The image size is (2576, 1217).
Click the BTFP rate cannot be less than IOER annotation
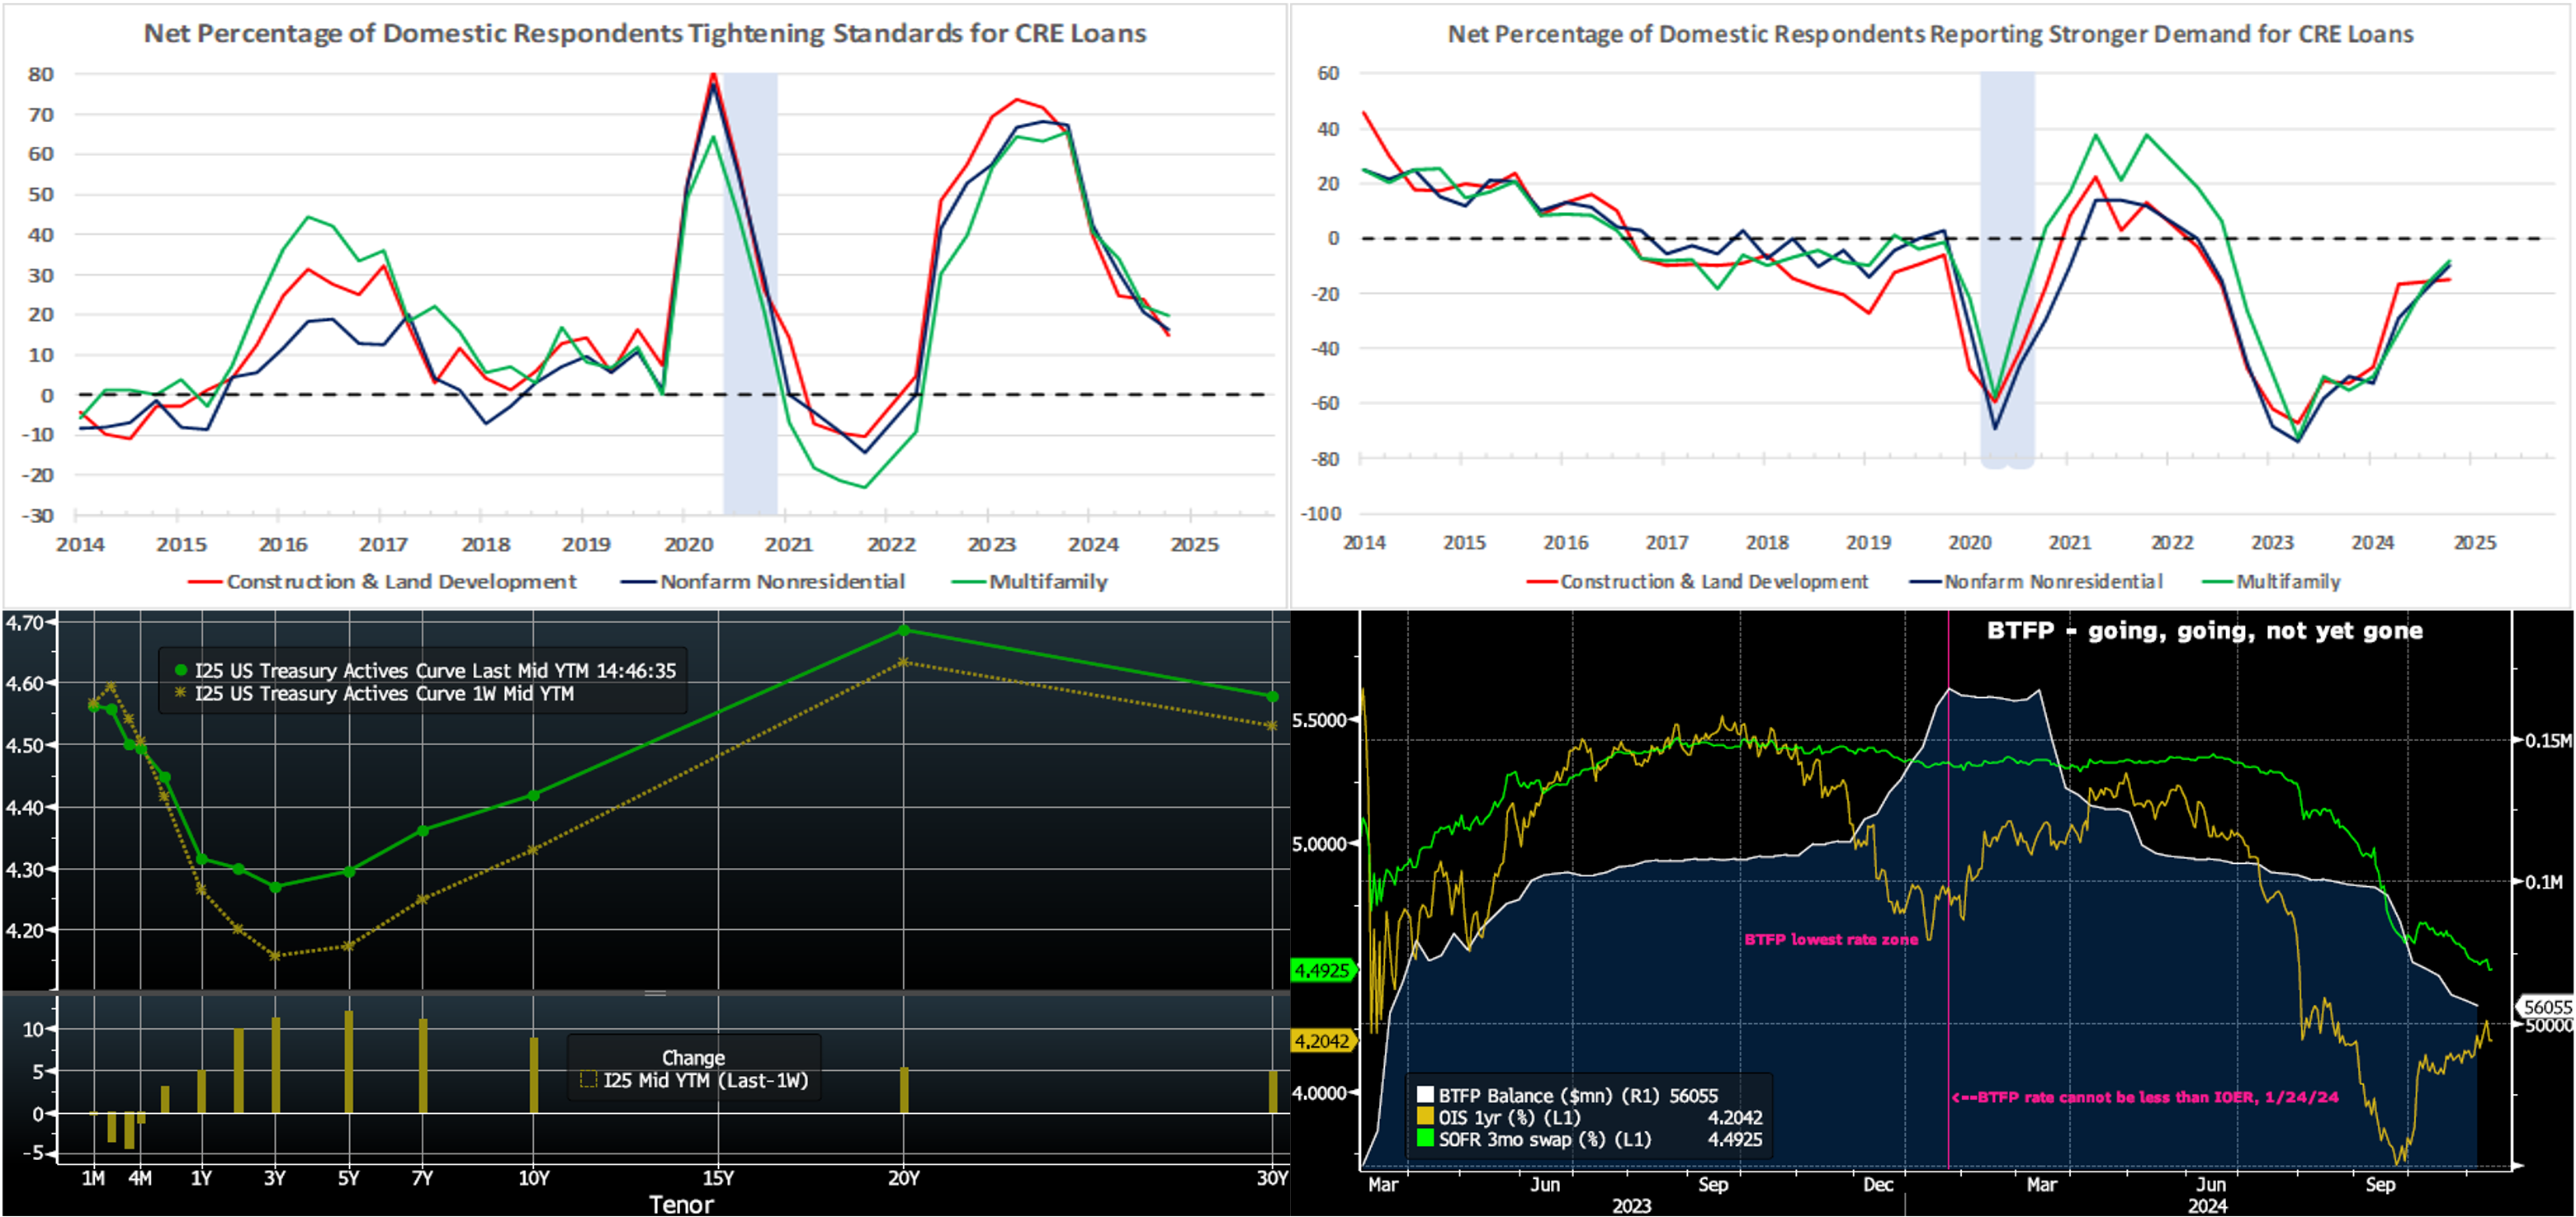pos(2146,1097)
